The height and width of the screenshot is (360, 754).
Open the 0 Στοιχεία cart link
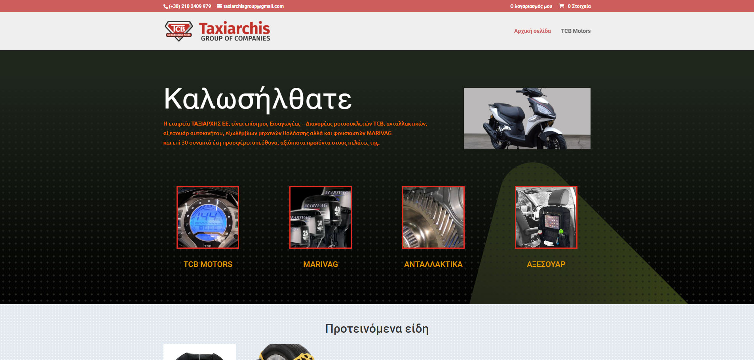(579, 6)
